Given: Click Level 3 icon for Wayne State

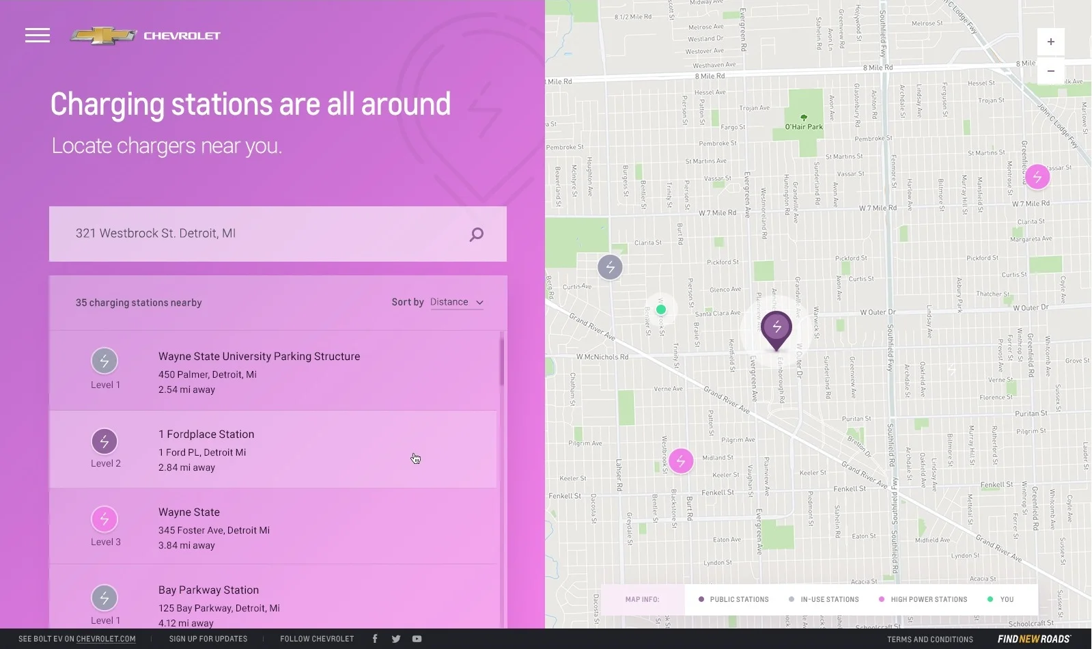Looking at the screenshot, I should pos(104,519).
